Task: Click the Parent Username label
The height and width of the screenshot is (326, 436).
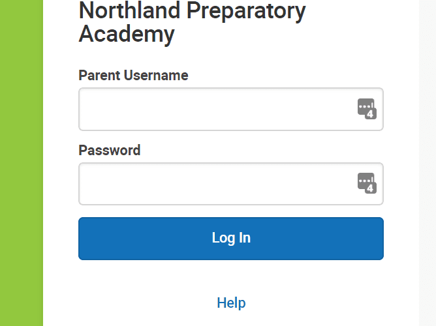Action: pos(133,75)
